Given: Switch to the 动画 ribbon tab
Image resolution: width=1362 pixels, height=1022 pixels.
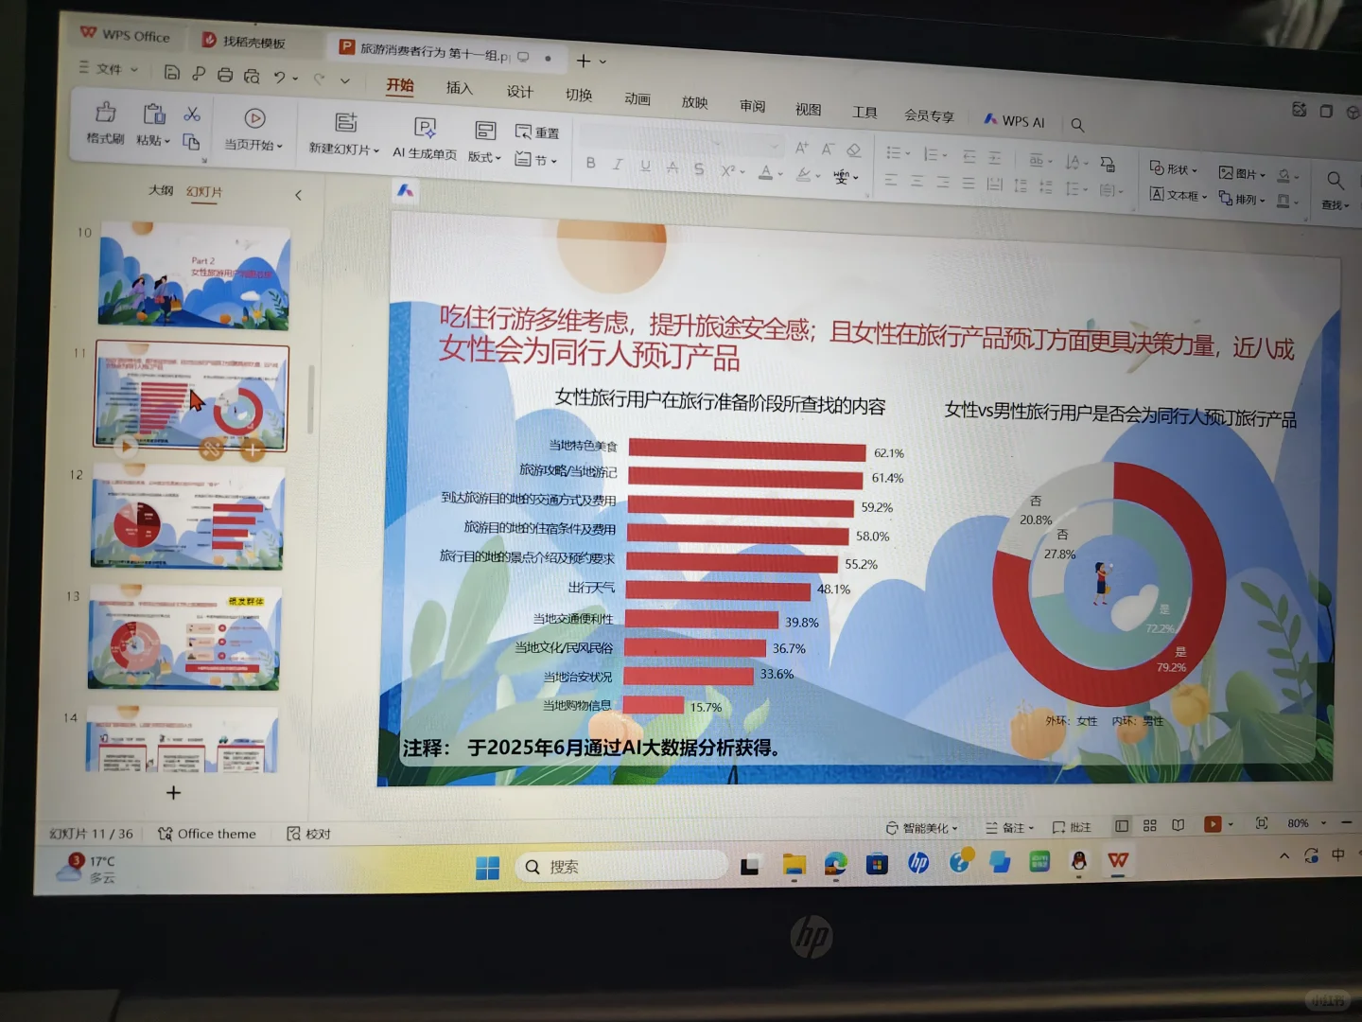Looking at the screenshot, I should pyautogui.click(x=638, y=97).
